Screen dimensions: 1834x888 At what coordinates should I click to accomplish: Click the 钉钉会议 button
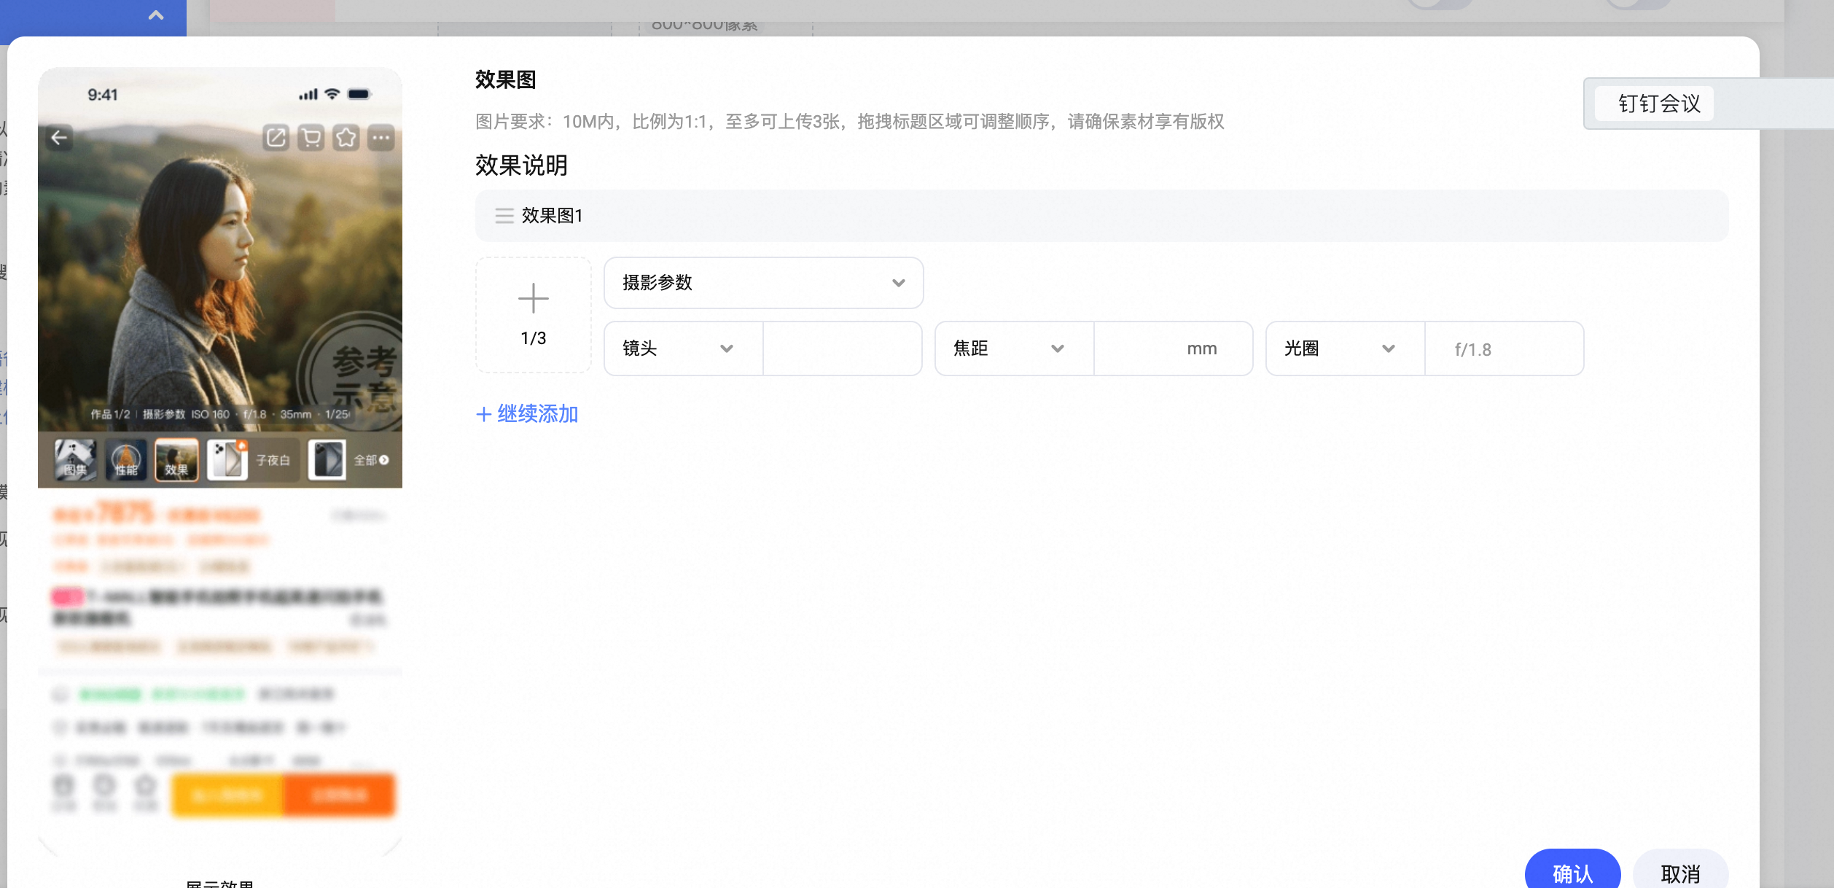coord(1654,104)
